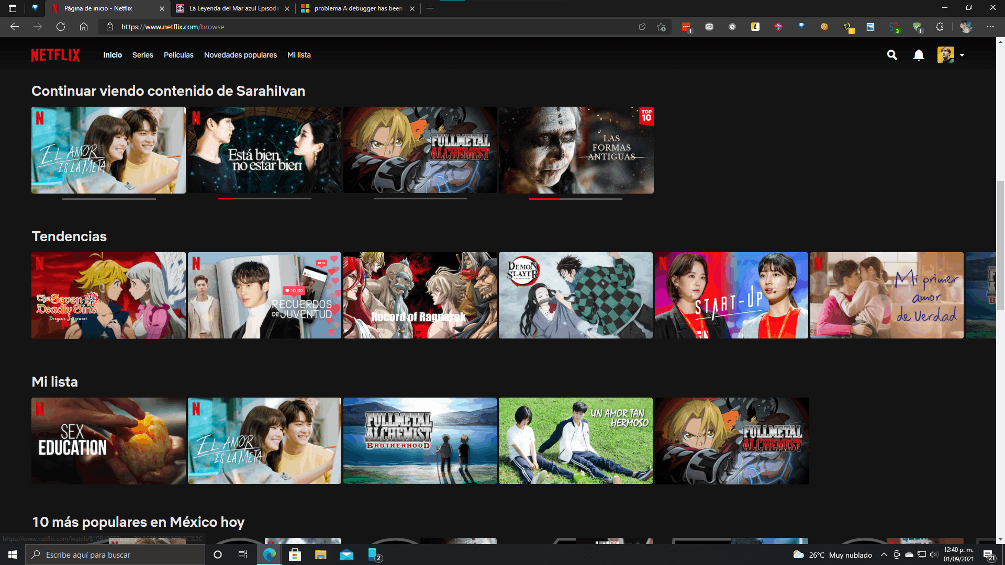Open the Netflix search icon
Viewport: 1005px width, 565px height.
(892, 55)
